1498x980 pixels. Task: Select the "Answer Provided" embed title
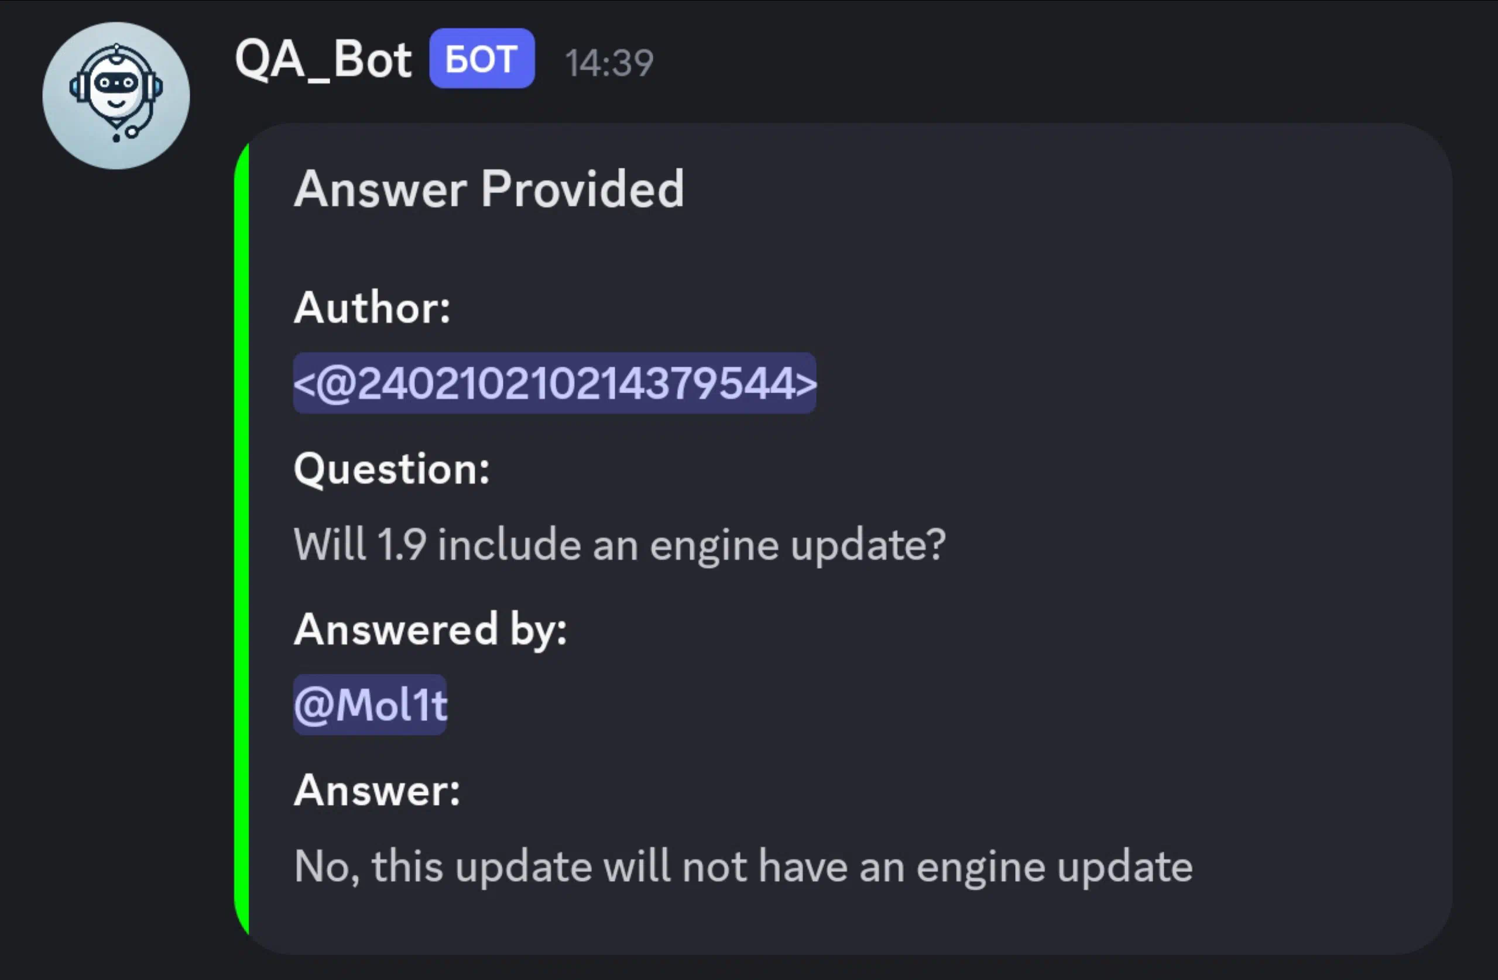(x=488, y=189)
